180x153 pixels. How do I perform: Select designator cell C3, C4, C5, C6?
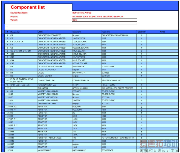pyautogui.click(x=24, y=41)
